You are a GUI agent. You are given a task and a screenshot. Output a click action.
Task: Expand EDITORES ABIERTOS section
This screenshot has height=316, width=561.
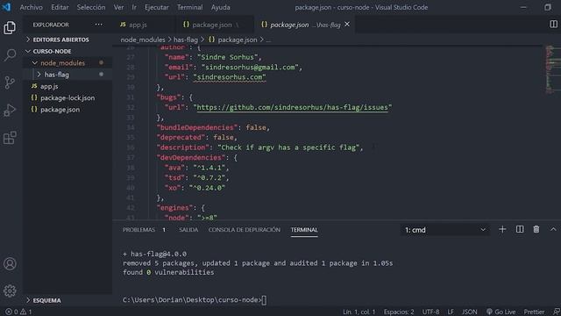pyautogui.click(x=60, y=39)
